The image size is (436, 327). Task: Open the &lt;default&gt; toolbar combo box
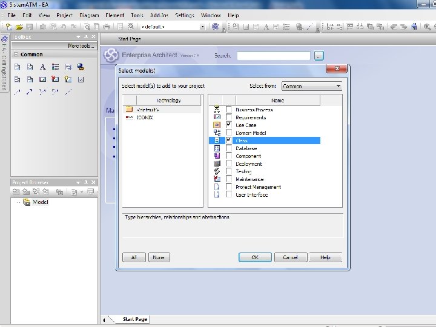203,27
